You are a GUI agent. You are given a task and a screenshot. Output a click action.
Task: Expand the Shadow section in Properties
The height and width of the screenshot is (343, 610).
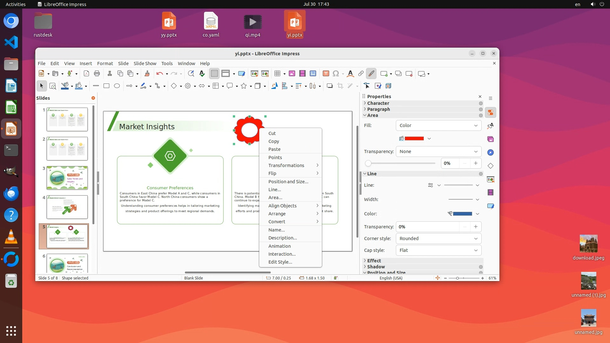[x=376, y=267]
